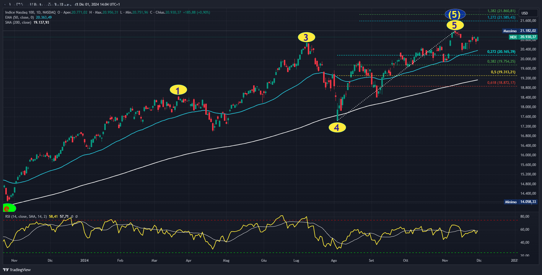Select the EMA (50, close, 0) indicator legend

19,17
